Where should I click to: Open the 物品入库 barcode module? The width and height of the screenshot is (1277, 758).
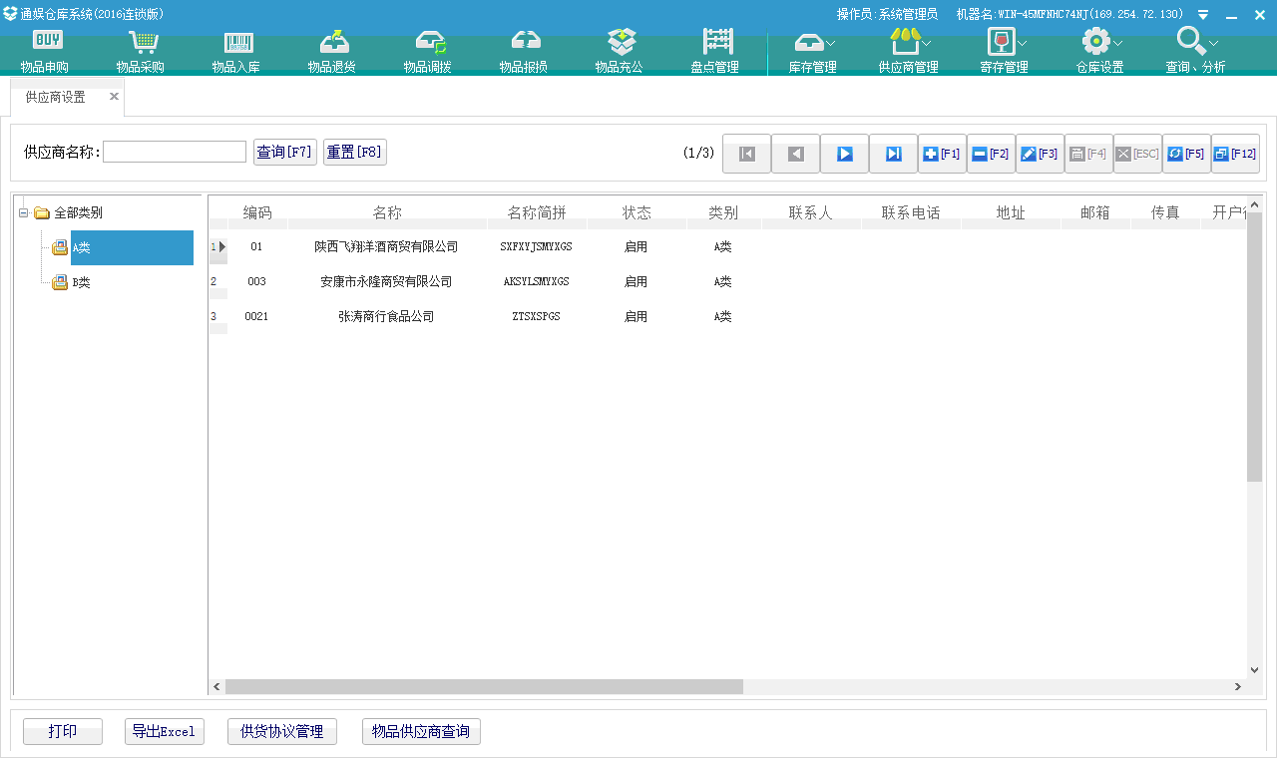[236, 52]
